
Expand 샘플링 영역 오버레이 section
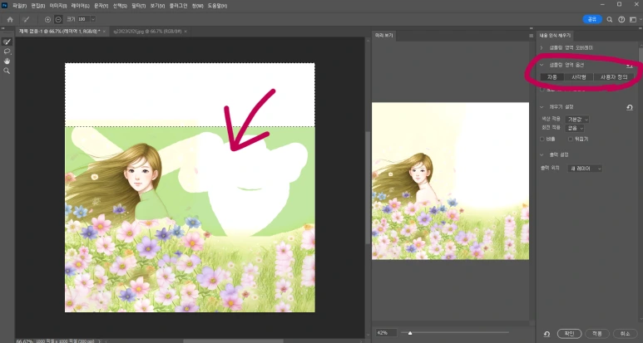point(542,47)
